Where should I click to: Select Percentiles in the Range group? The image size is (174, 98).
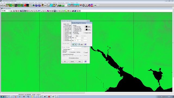[x=73, y=33]
